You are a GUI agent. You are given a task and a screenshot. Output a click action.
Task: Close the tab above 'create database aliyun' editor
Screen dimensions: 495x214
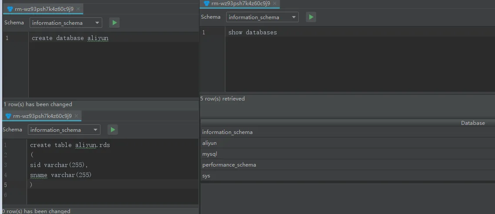point(78,9)
